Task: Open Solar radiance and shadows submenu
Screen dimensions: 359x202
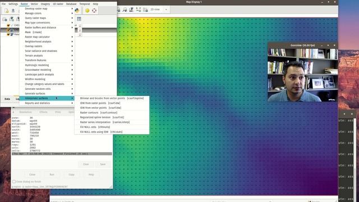Action: 47,51
